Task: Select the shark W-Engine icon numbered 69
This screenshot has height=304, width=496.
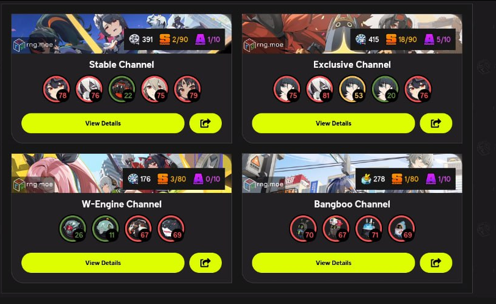Action: (171, 229)
